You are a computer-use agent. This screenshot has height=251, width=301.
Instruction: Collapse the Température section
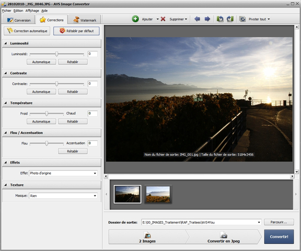(6, 103)
